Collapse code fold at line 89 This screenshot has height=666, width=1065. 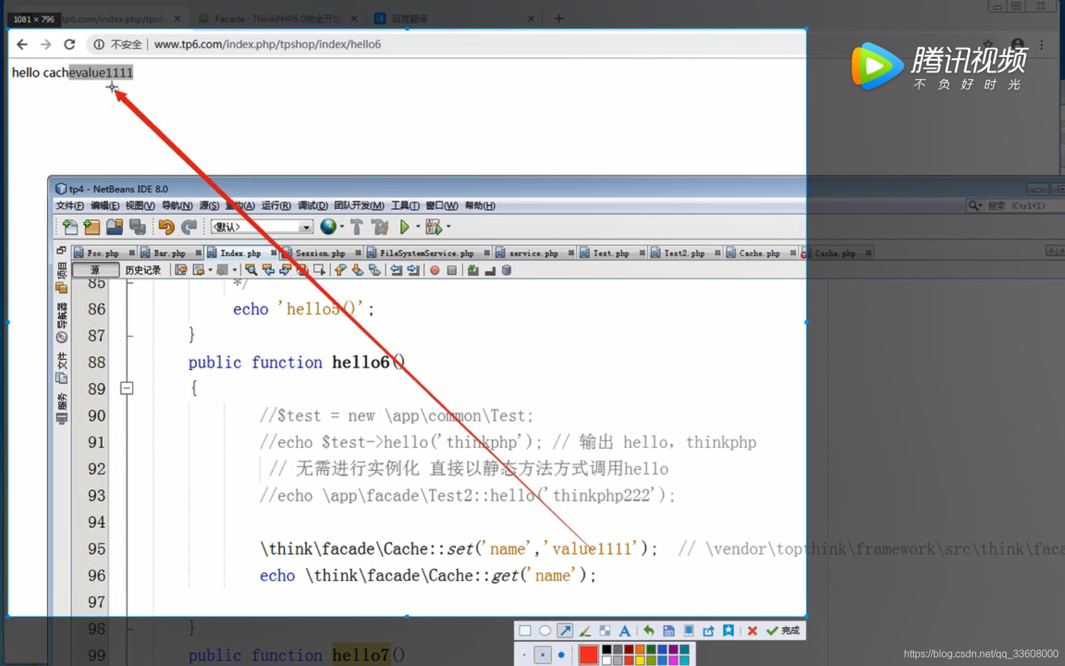coord(127,388)
